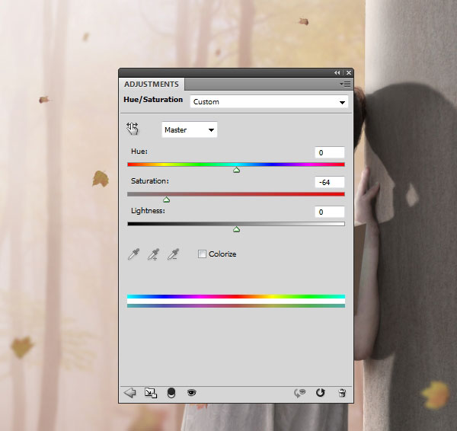
Task: Click the Lightness value field
Action: point(329,212)
